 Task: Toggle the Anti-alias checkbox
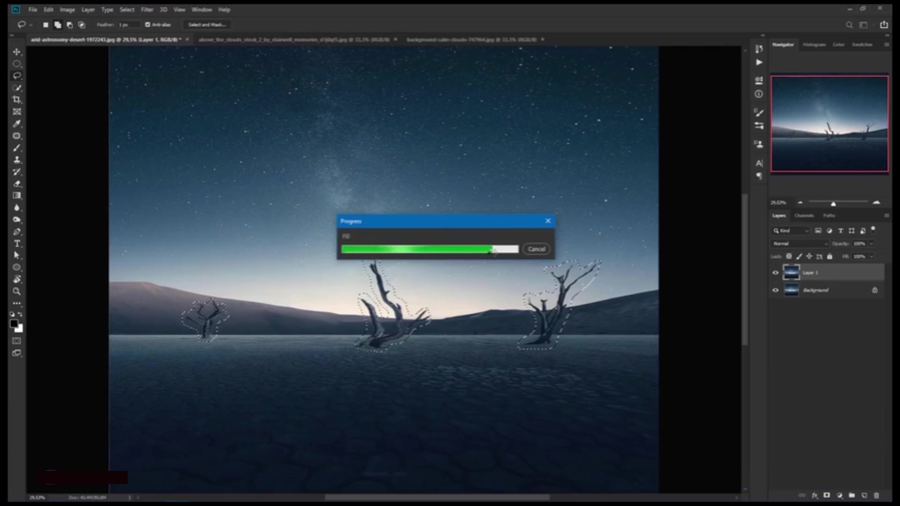(148, 25)
